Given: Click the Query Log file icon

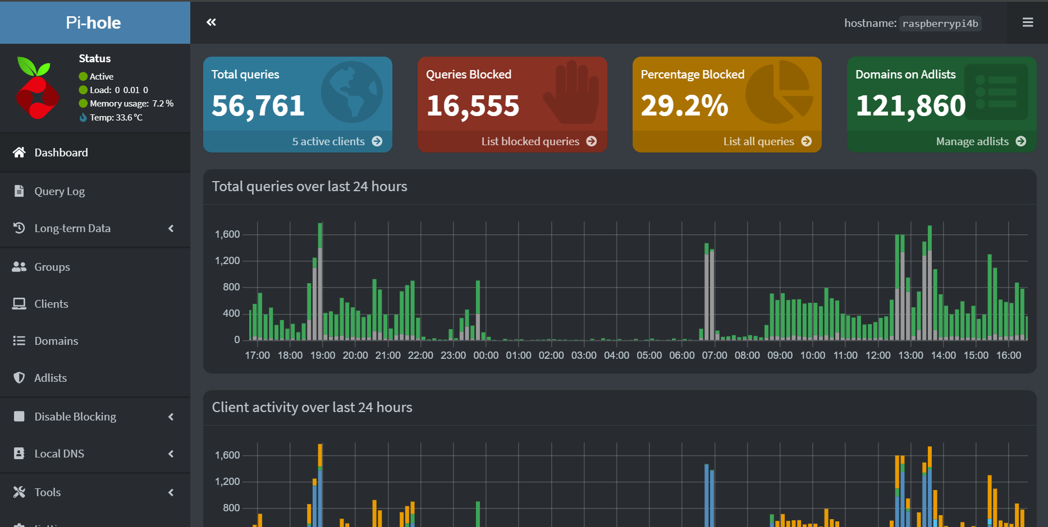Looking at the screenshot, I should pos(19,191).
